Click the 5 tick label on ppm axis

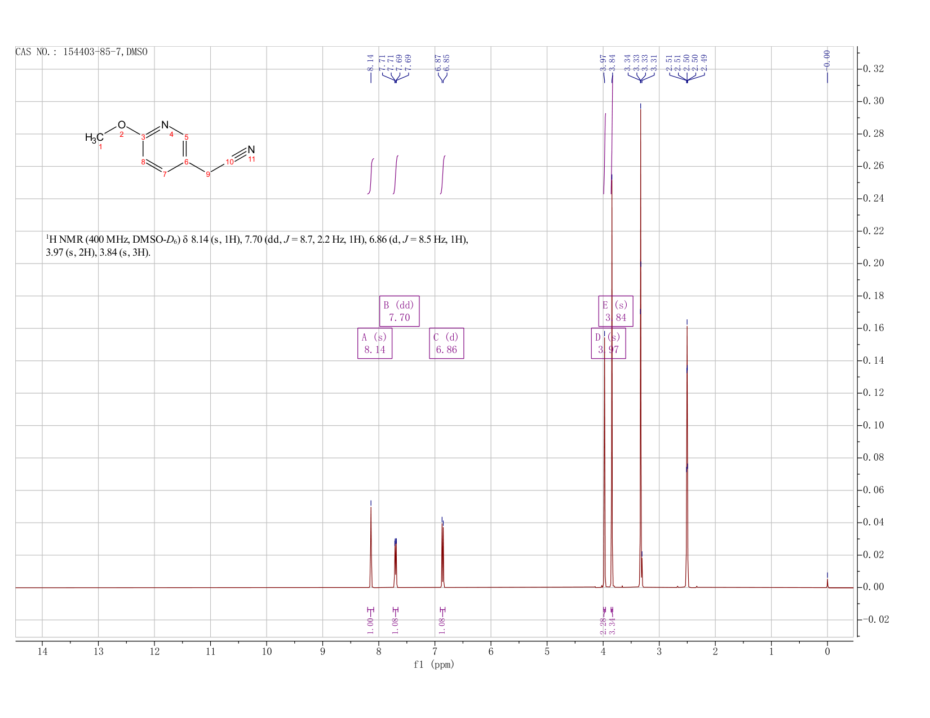[x=547, y=652]
